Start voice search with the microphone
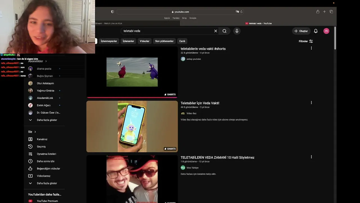 click(x=237, y=31)
